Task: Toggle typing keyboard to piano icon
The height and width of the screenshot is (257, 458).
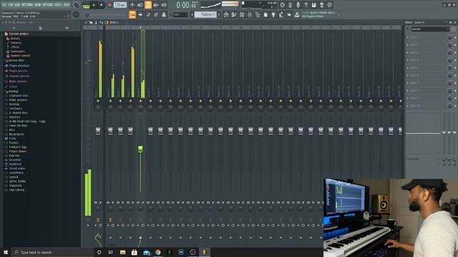Action: pos(132,14)
